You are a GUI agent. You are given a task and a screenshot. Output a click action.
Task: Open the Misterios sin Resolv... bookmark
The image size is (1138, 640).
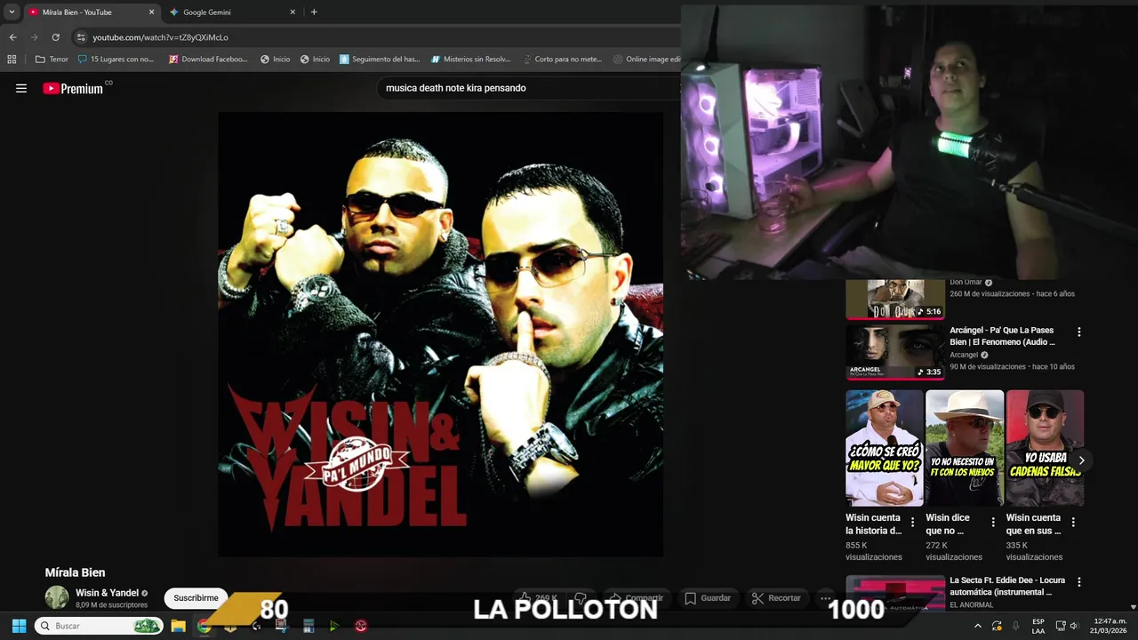point(470,60)
